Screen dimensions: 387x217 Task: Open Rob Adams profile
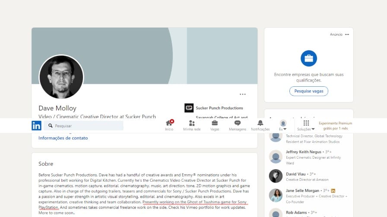tap(296, 213)
